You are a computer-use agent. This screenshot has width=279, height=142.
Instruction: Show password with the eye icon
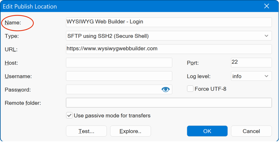[x=165, y=90]
